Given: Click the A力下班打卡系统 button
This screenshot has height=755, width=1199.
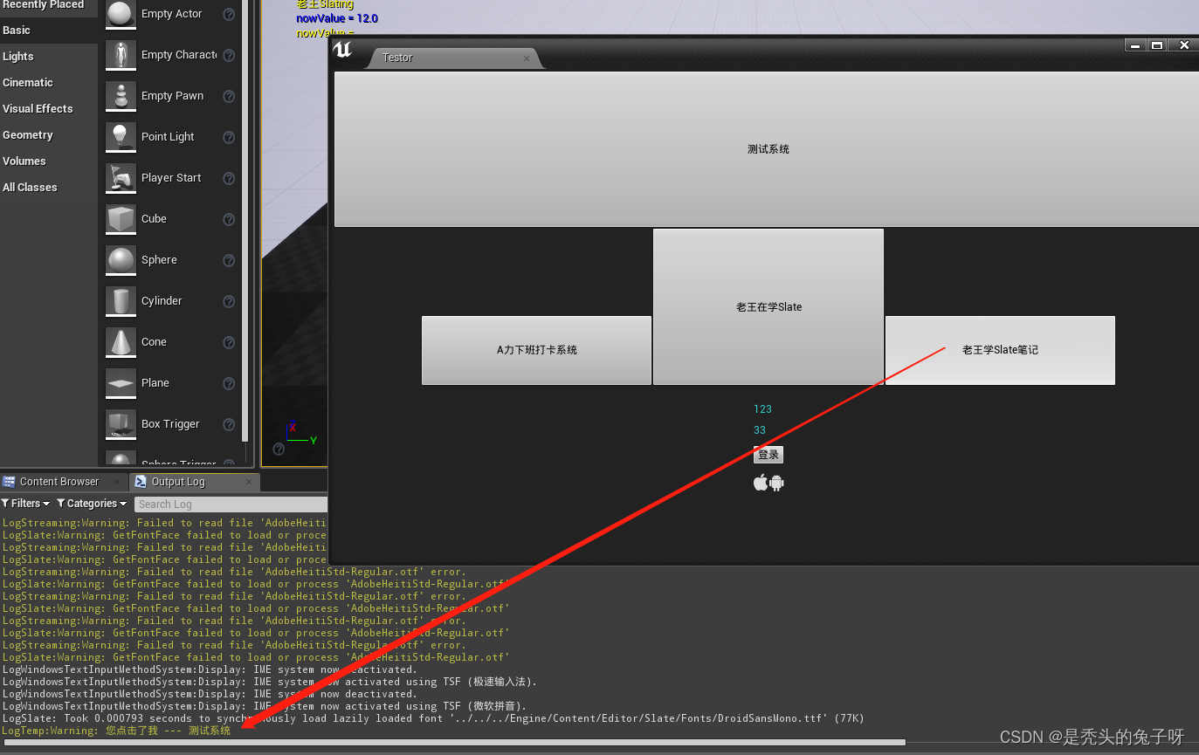Looking at the screenshot, I should (x=536, y=350).
